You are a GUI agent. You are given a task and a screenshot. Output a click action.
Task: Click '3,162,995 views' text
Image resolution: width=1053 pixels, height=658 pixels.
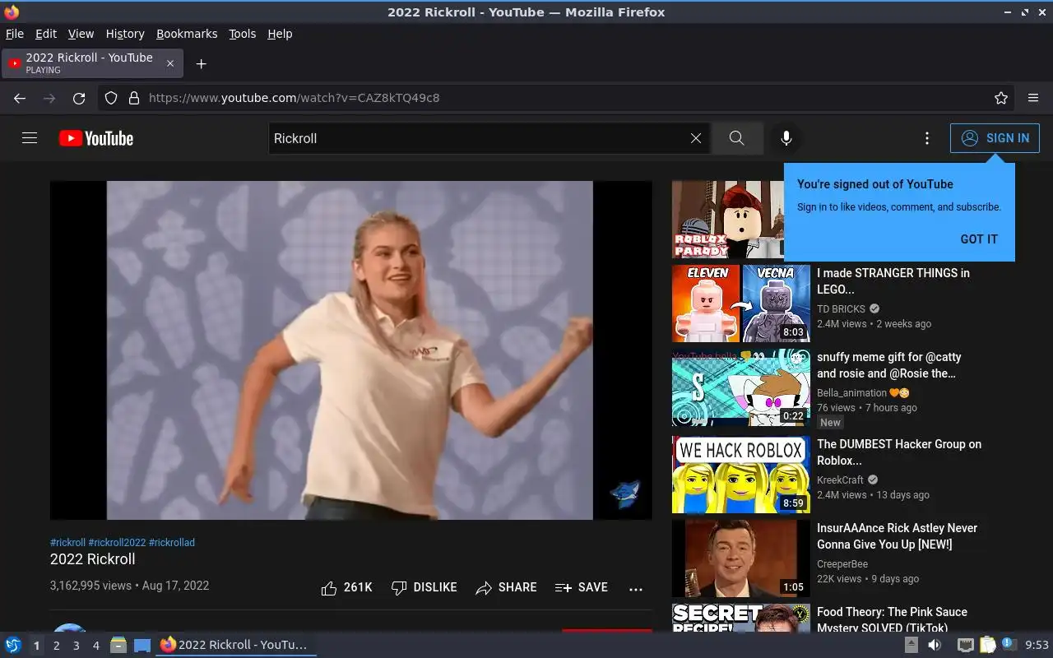(x=90, y=586)
